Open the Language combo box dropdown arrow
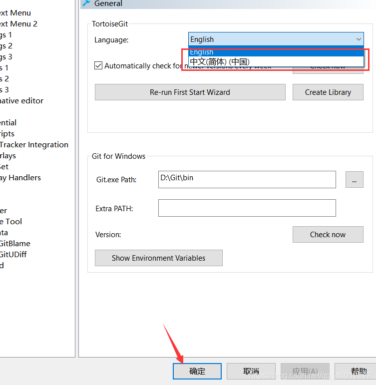This screenshot has height=385, width=376. pyautogui.click(x=359, y=39)
